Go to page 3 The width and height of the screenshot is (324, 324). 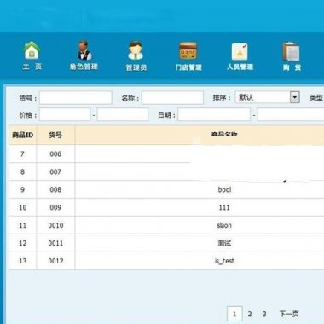(264, 314)
